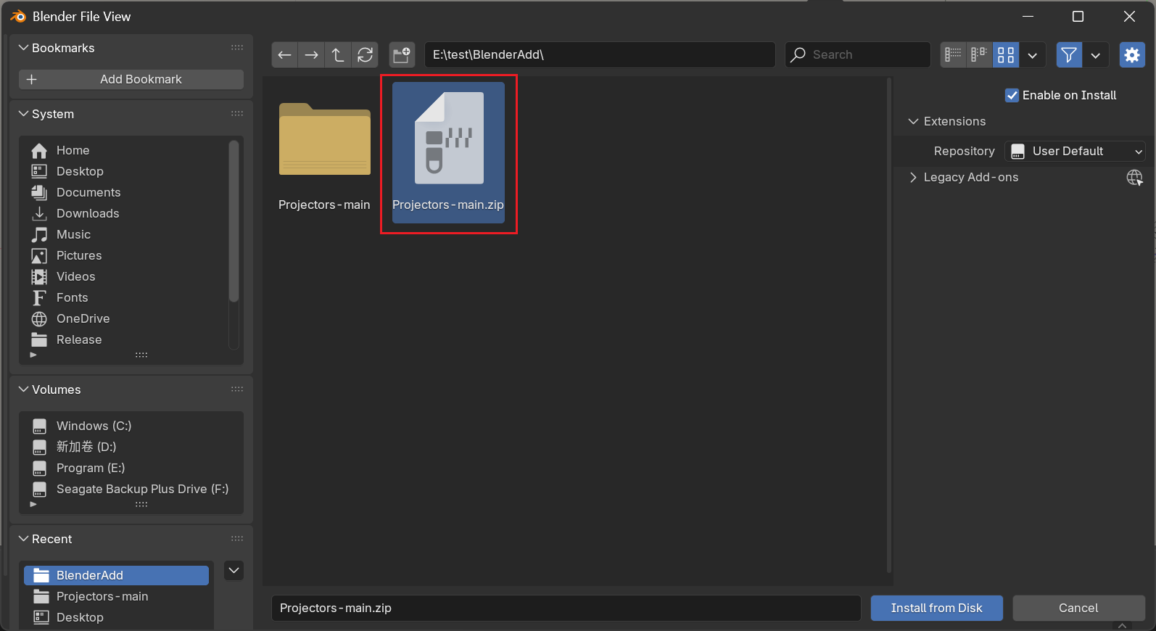Open filter settings dropdown arrow
The height and width of the screenshot is (631, 1156).
[1096, 54]
